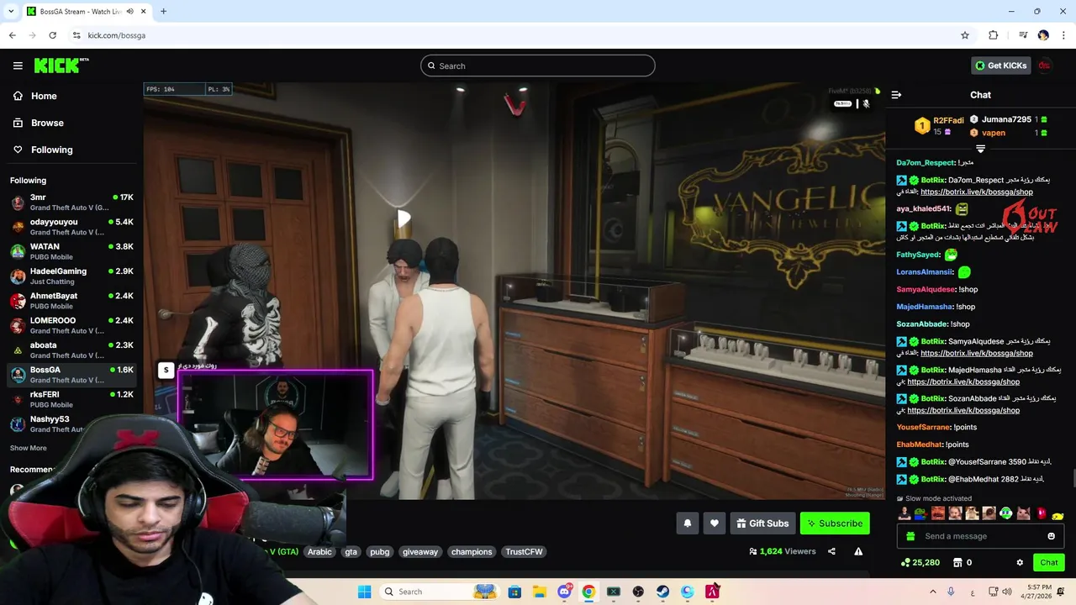Expand the list with Show more

click(28, 448)
